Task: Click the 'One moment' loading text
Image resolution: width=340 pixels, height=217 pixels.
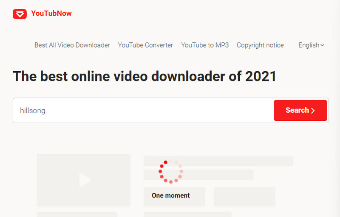Action: tap(171, 195)
